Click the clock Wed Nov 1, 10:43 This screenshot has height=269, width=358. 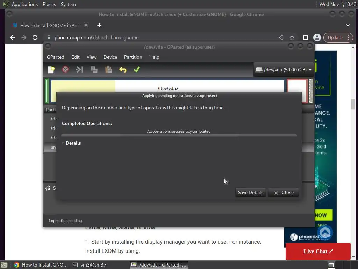tap(337, 4)
